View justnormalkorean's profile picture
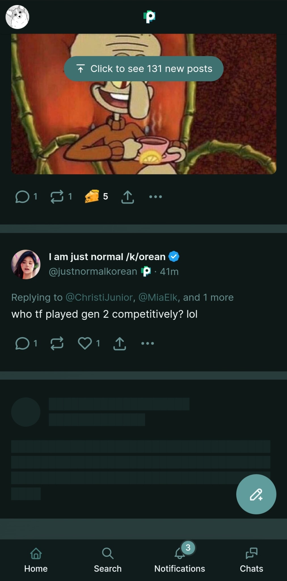The width and height of the screenshot is (287, 581). tap(26, 264)
